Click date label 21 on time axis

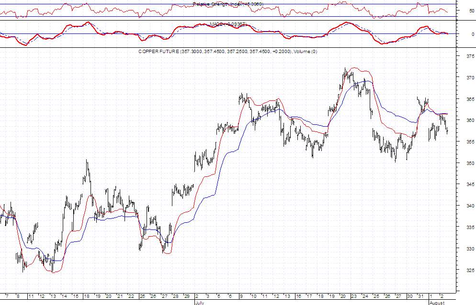pyautogui.click(x=120, y=296)
